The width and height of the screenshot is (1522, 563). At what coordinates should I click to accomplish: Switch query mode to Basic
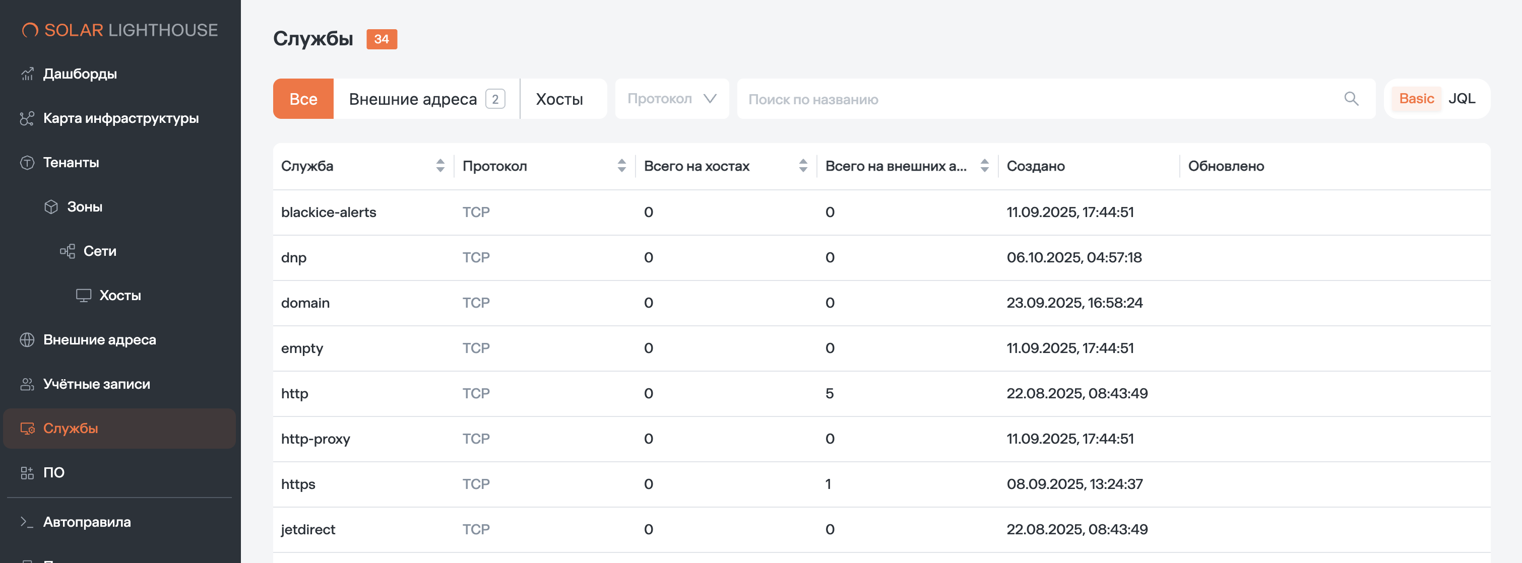coord(1416,99)
